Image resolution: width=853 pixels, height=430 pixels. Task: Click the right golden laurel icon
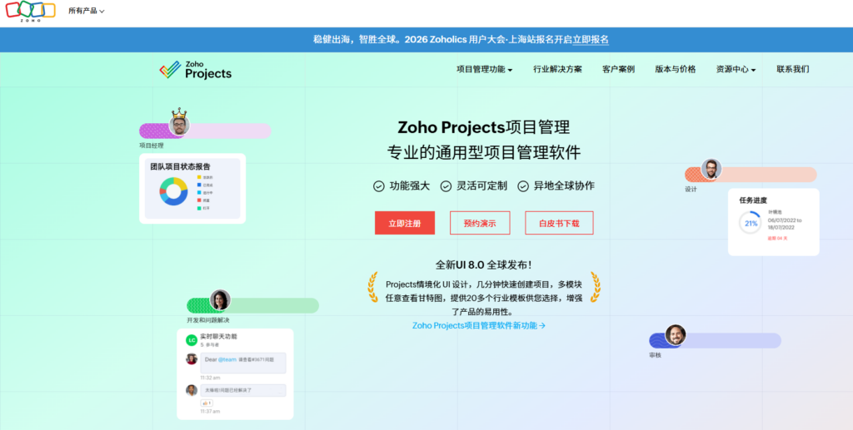coord(595,287)
